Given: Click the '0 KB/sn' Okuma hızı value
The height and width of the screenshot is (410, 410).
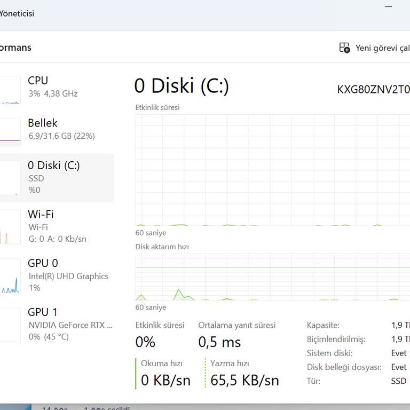Looking at the screenshot, I should (165, 380).
